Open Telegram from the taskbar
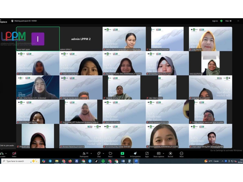 point(50,161)
